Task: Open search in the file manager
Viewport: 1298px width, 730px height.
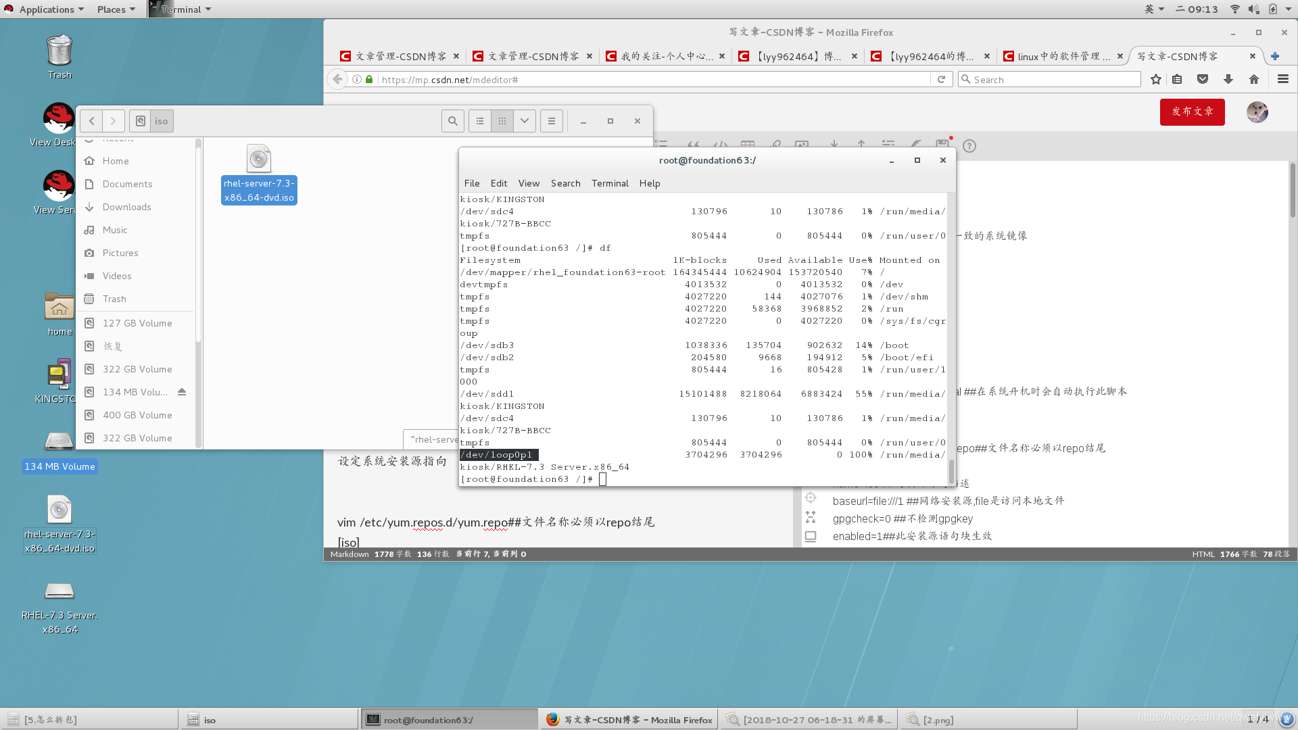Action: (453, 121)
